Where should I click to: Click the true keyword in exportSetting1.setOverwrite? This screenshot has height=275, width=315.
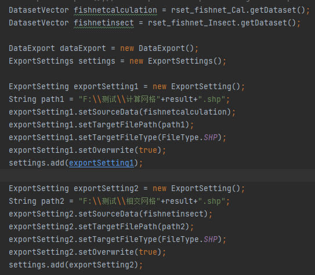148,150
